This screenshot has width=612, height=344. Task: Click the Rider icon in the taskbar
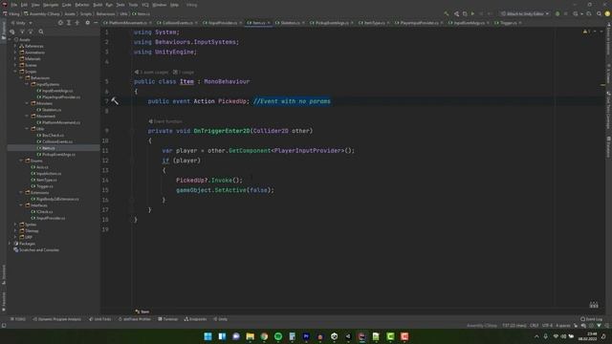point(362,336)
